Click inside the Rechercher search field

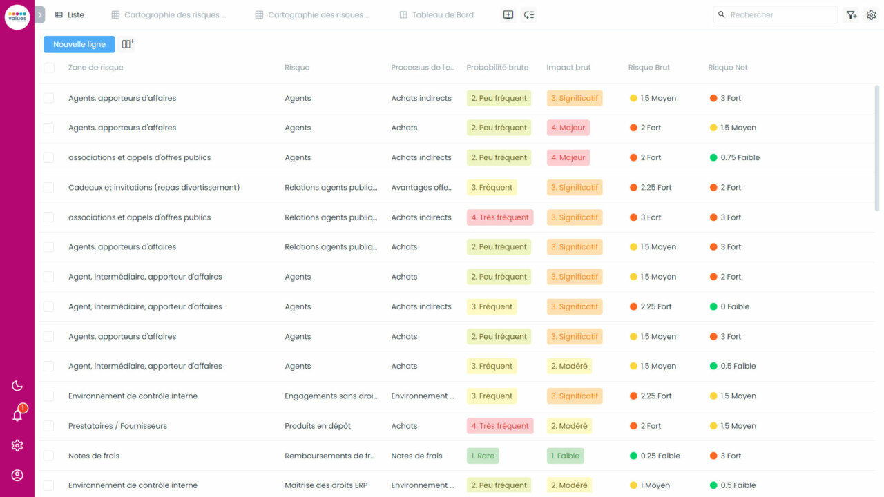pos(775,14)
